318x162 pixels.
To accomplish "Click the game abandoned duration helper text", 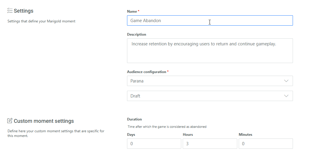I will click(x=167, y=127).
